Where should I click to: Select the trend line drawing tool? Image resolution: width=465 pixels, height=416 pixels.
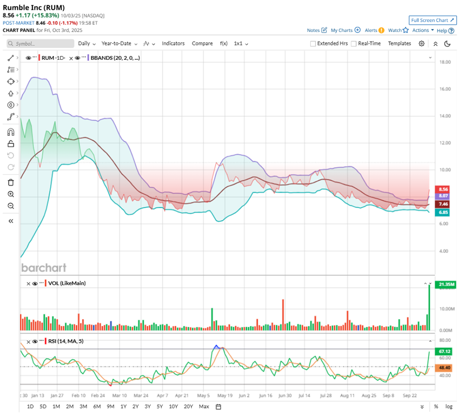point(11,58)
